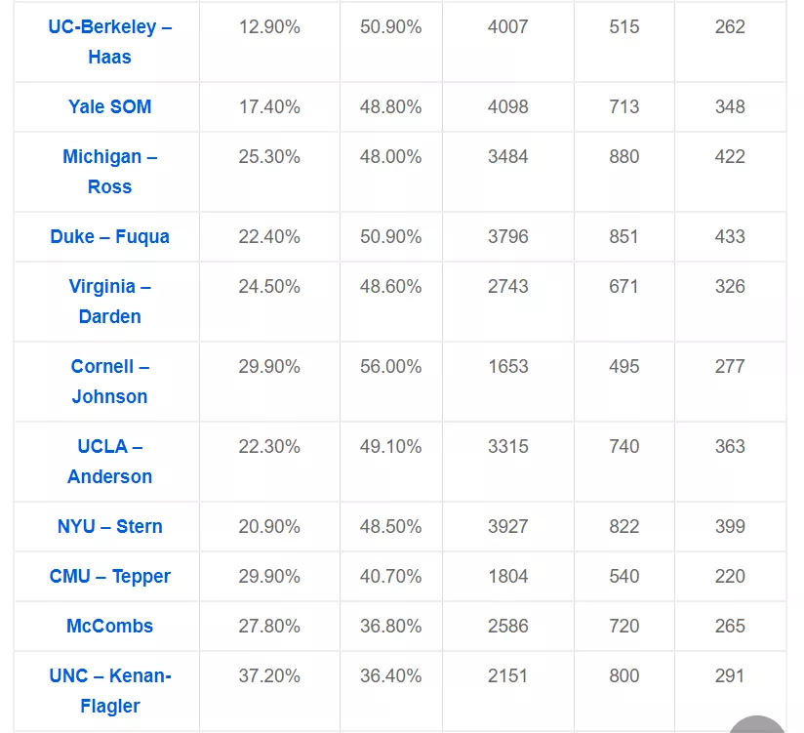The image size is (804, 733).
Task: Visit the Cornell – Johnson link
Action: click(x=109, y=382)
